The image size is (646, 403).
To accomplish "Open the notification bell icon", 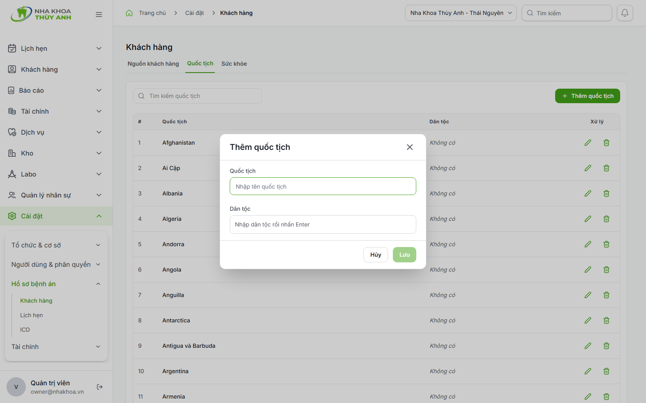I will coord(625,13).
